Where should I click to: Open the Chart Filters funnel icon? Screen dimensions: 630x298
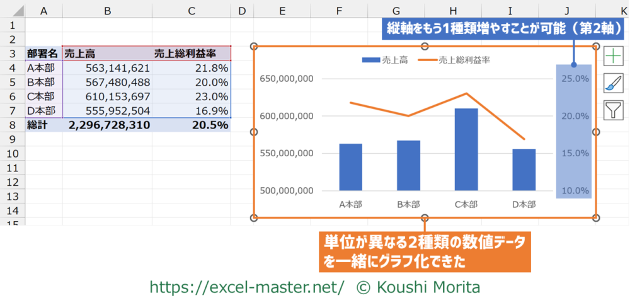point(613,111)
